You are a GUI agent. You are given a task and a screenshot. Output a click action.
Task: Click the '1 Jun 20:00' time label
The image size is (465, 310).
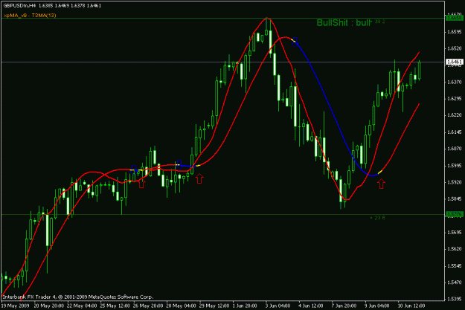click(x=245, y=306)
